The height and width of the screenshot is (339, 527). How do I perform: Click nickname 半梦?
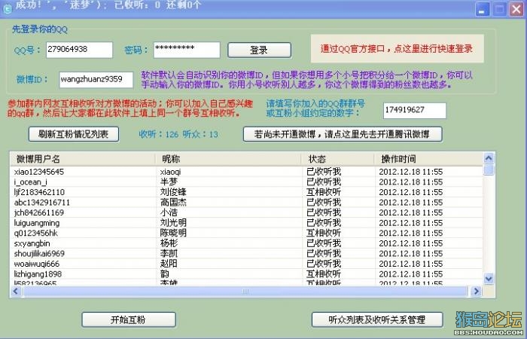point(169,182)
